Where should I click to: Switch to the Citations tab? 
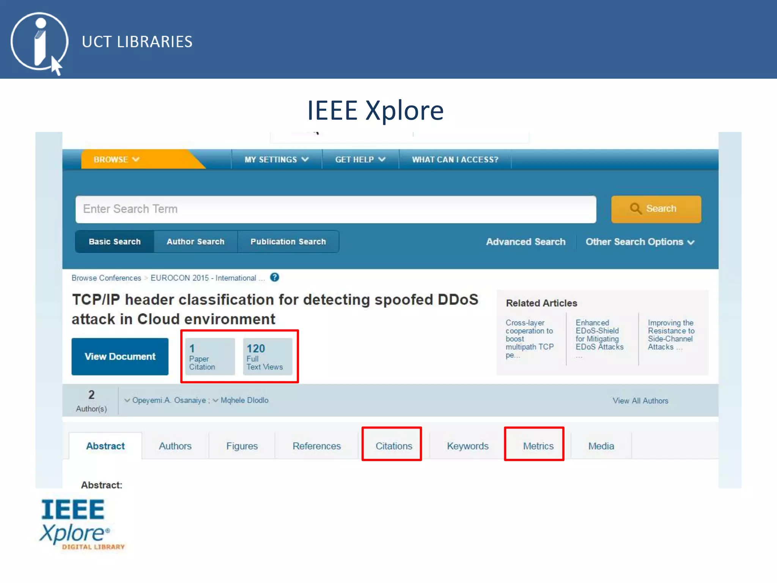pos(394,446)
